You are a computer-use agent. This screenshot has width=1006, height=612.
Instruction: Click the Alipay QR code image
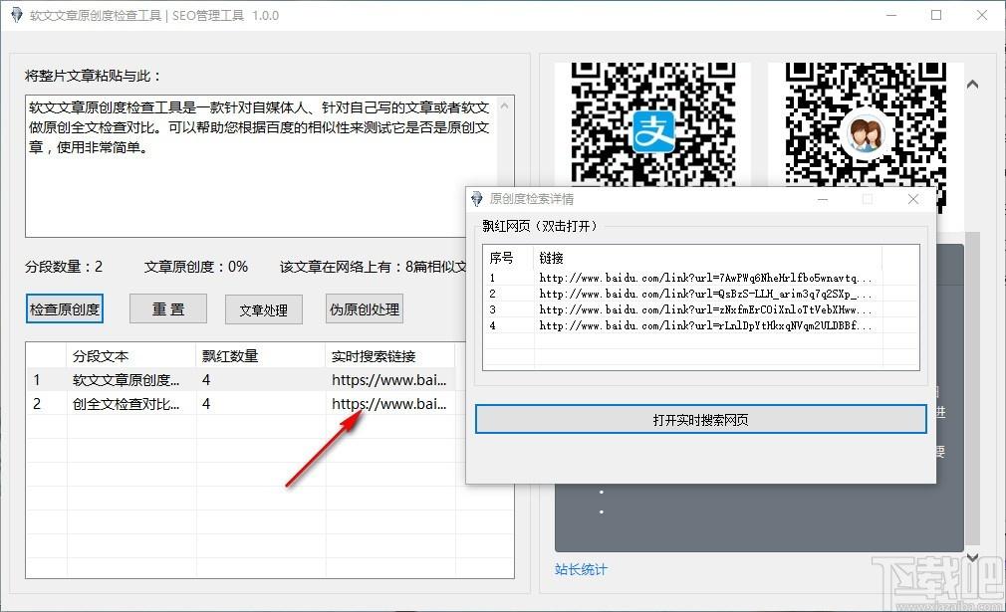pyautogui.click(x=652, y=124)
